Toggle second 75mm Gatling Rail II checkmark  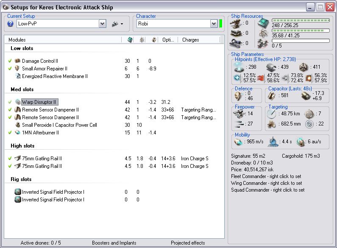click(10, 166)
